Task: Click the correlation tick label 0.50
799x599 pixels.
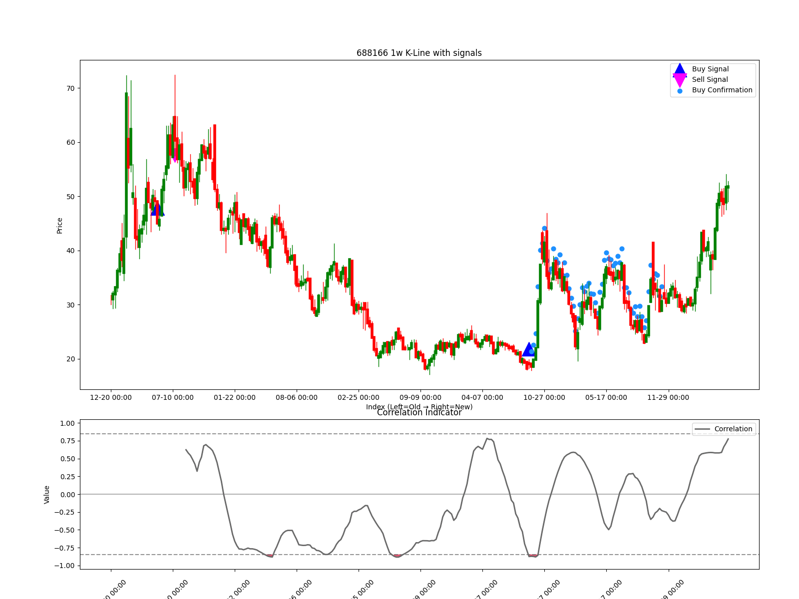Action: click(x=67, y=459)
